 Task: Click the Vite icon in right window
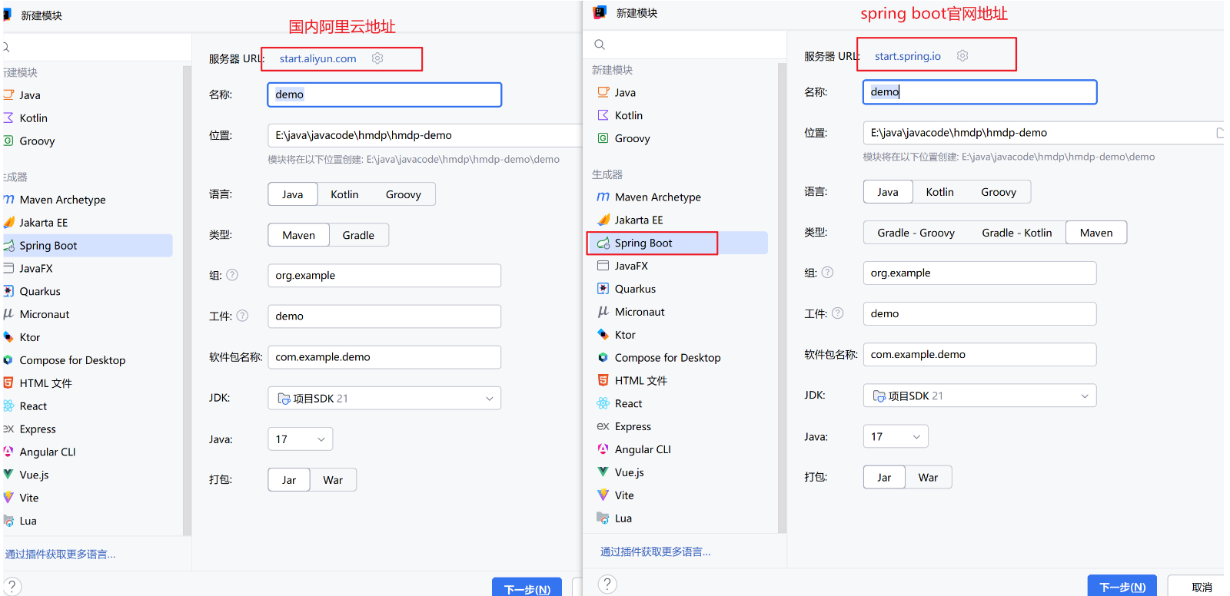click(603, 495)
